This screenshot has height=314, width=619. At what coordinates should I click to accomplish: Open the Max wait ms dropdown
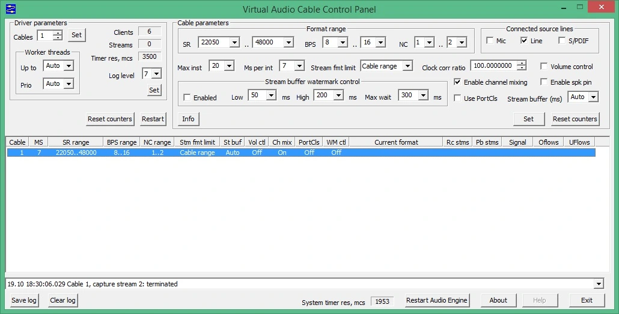(423, 95)
